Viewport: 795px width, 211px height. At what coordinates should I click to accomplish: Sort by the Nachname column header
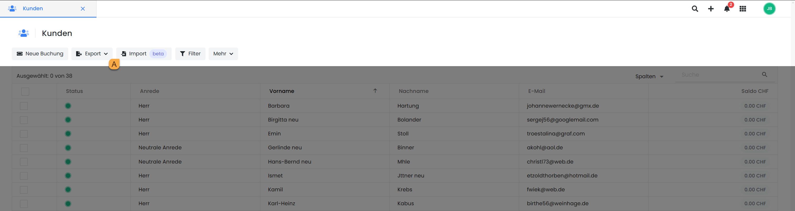point(414,91)
